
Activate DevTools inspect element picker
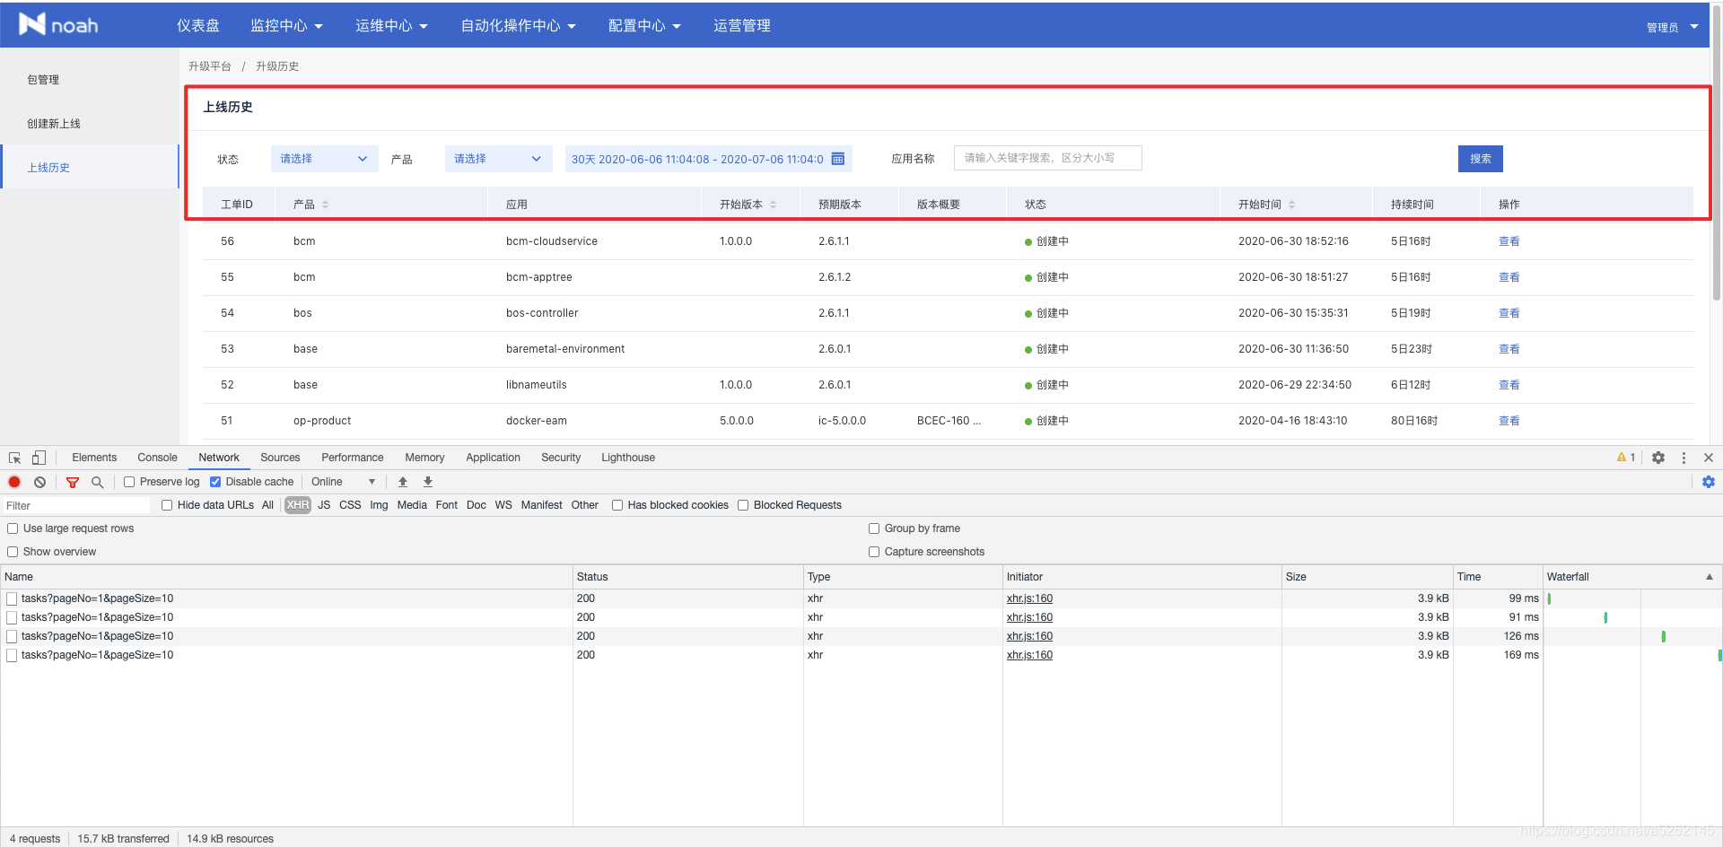pos(14,458)
